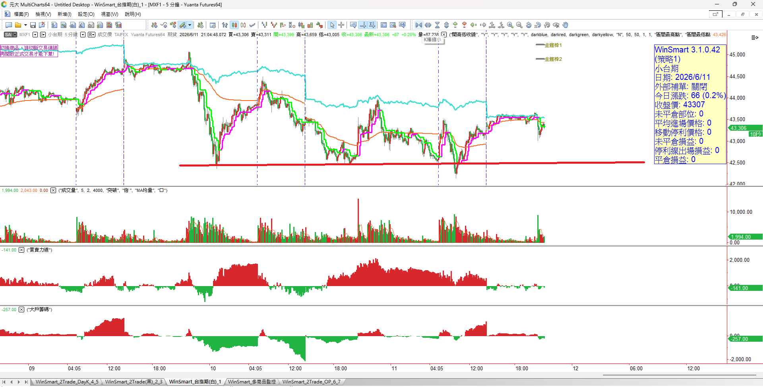Viewport: 763px width, 387px height.
Task: Open the SA mode dropdown
Action: (11, 35)
